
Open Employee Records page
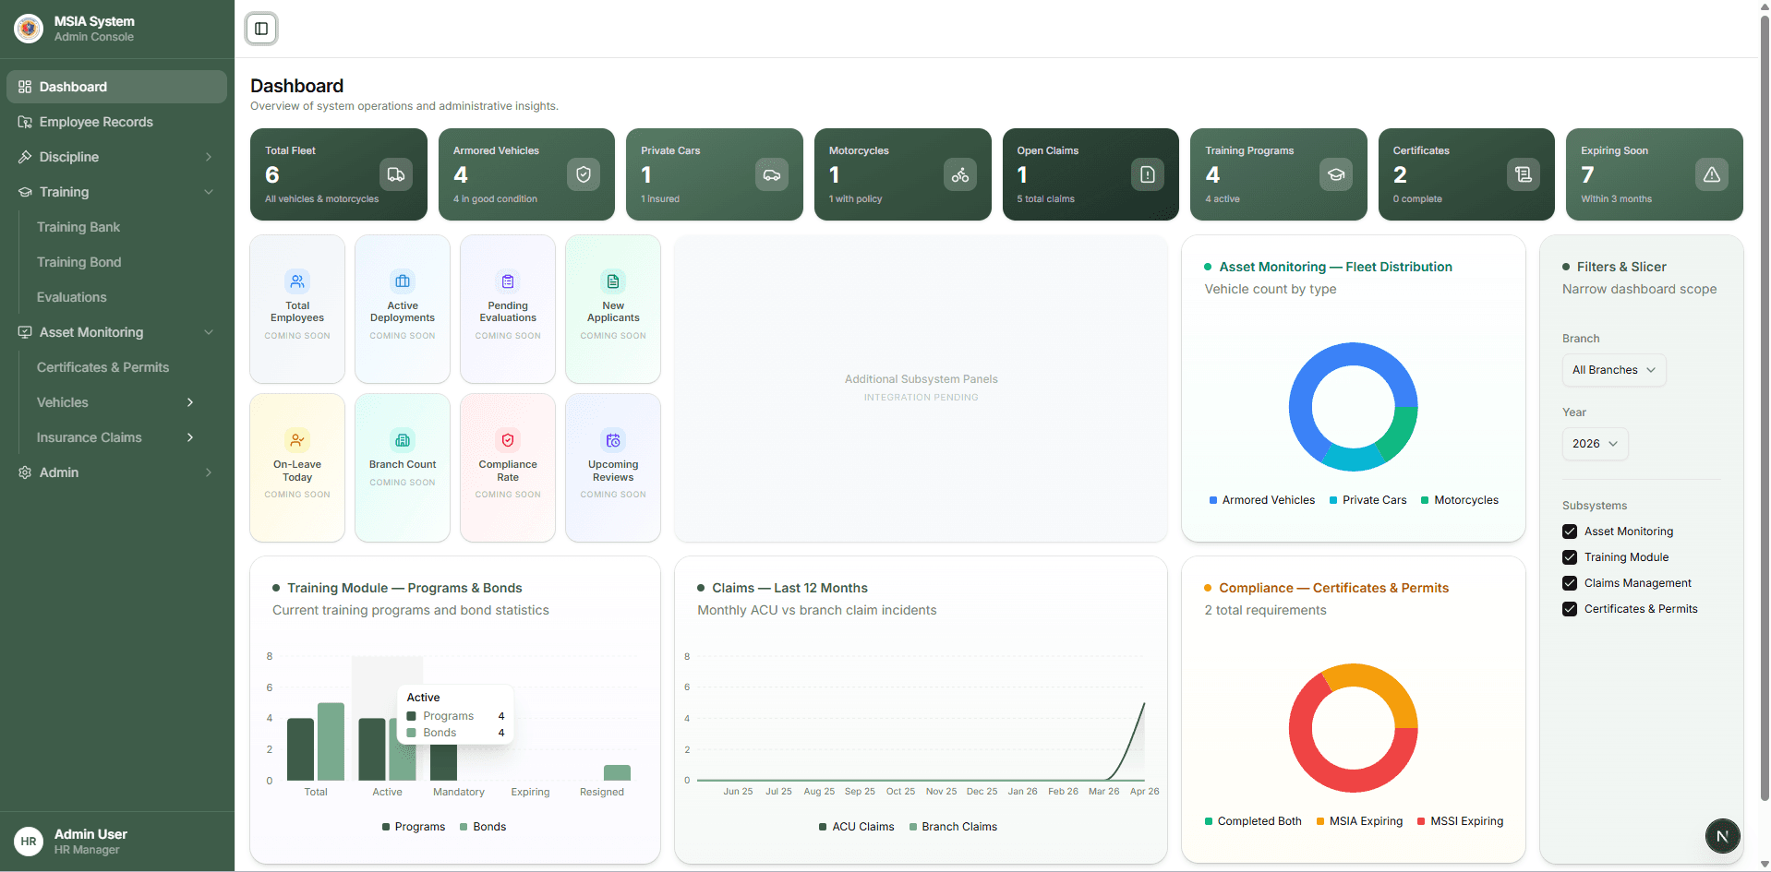[116, 122]
